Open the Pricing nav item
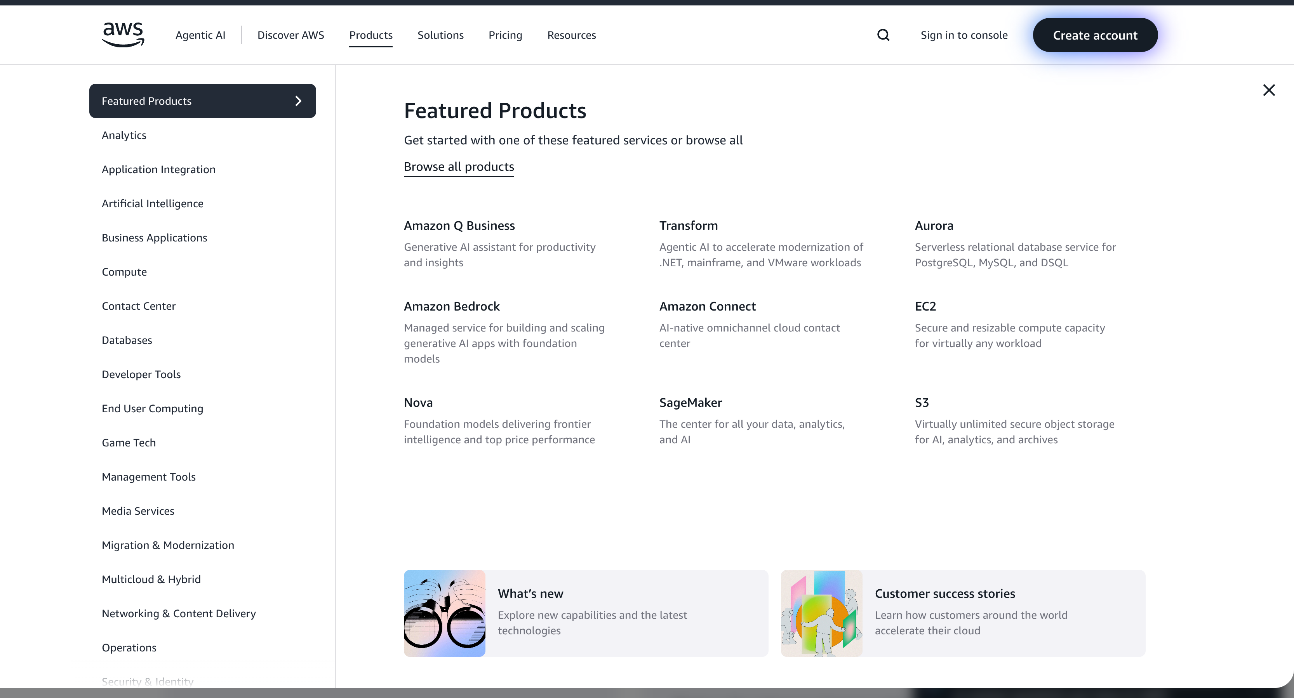This screenshot has height=698, width=1294. click(505, 35)
